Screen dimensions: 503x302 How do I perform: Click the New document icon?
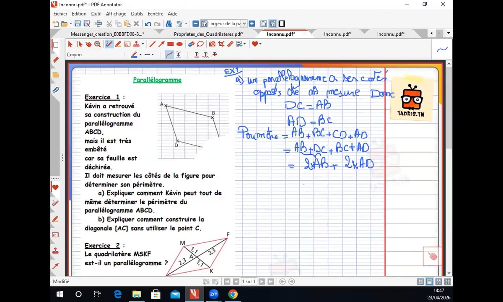[x=55, y=24]
